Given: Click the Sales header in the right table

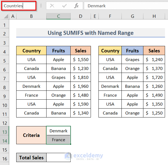Looking at the screenshot, I should click(x=154, y=51).
